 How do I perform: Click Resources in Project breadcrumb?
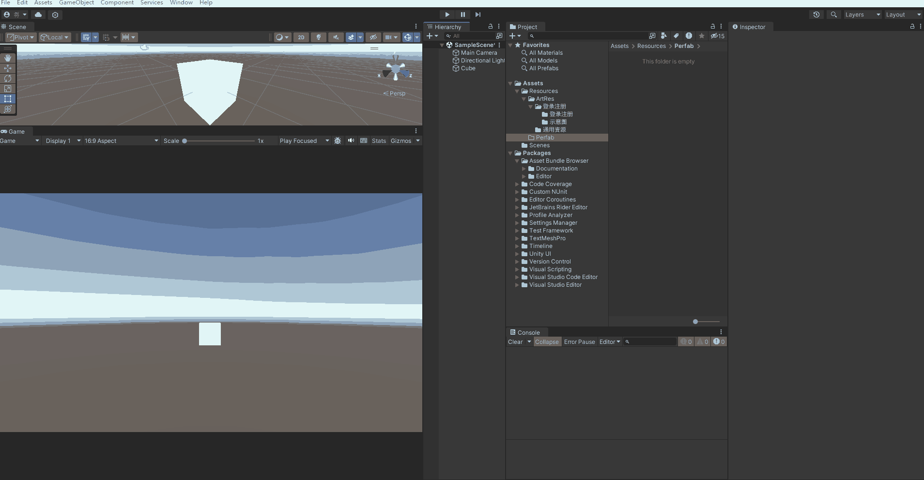(651, 46)
